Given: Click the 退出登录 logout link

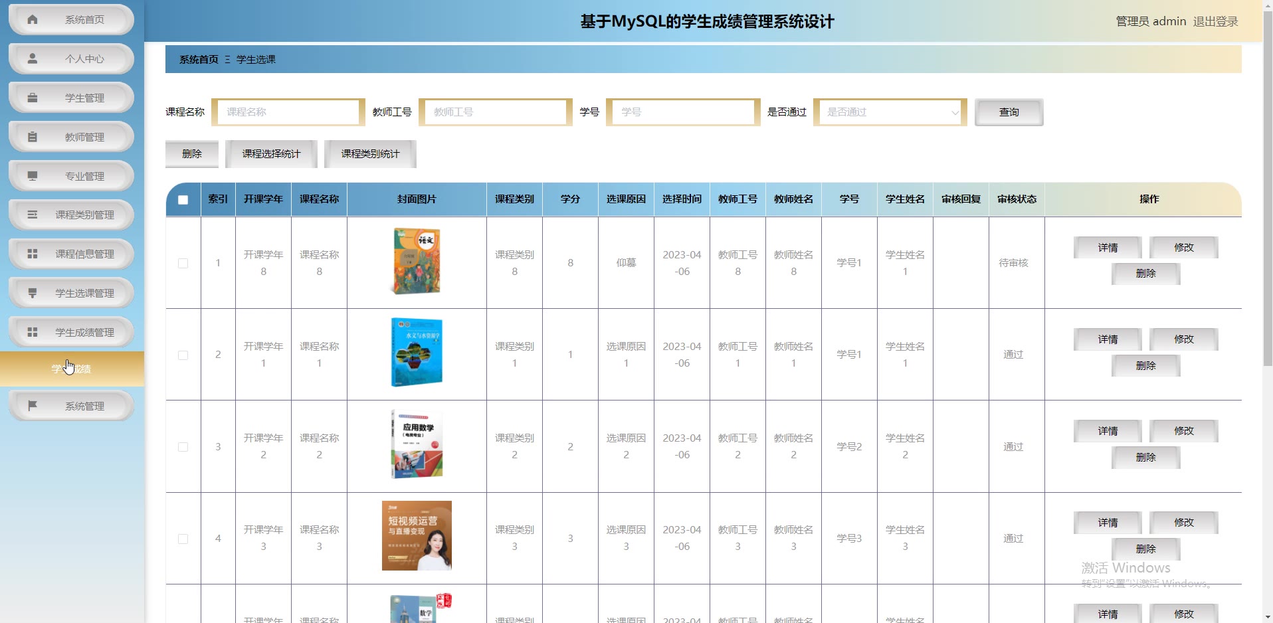Looking at the screenshot, I should (x=1215, y=21).
